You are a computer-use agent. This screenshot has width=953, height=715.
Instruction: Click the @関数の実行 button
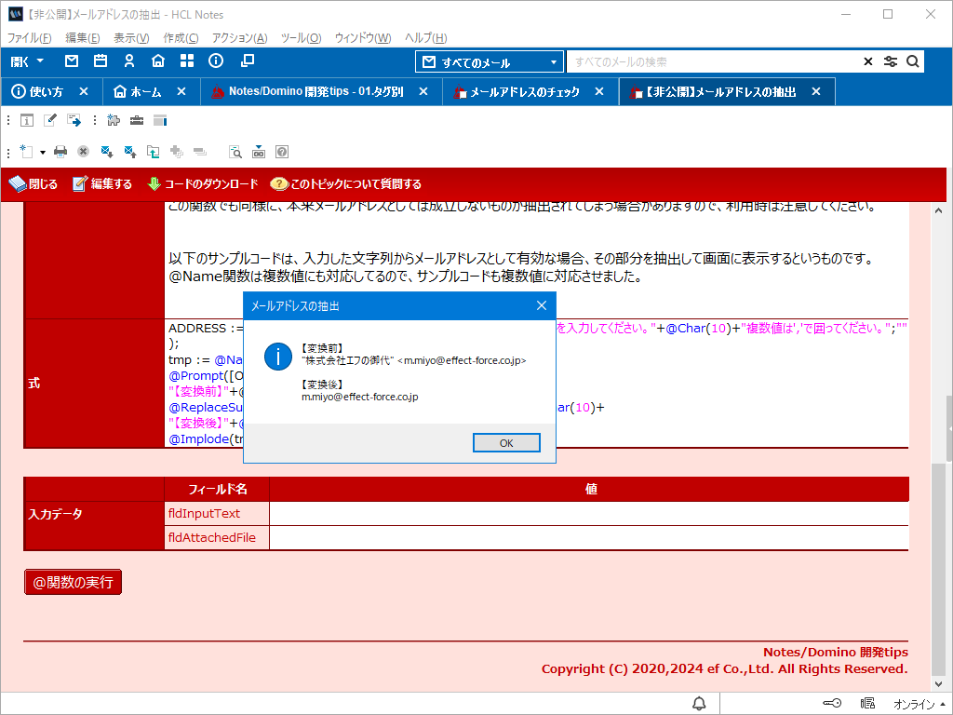pos(73,582)
